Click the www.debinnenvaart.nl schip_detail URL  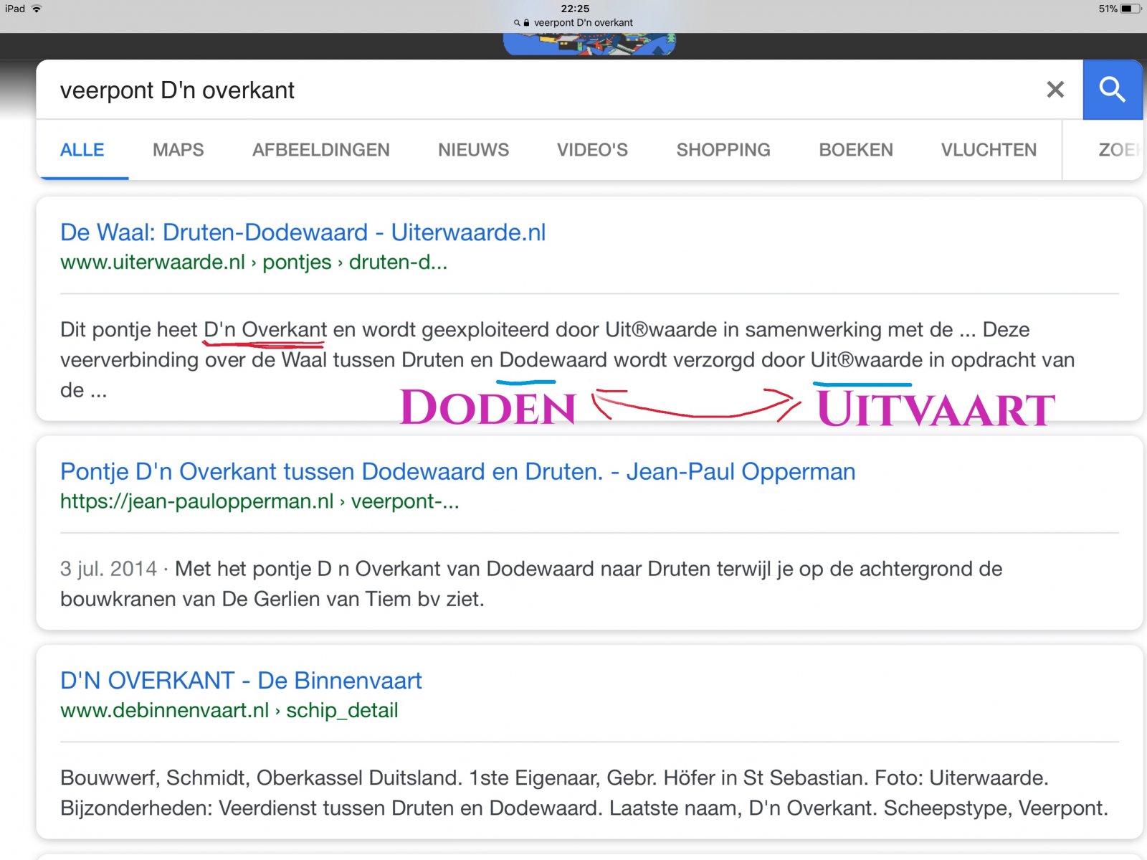pyautogui.click(x=229, y=711)
